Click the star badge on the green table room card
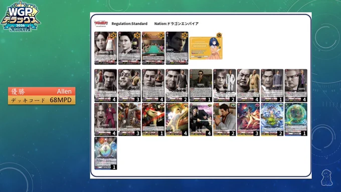 161,35
